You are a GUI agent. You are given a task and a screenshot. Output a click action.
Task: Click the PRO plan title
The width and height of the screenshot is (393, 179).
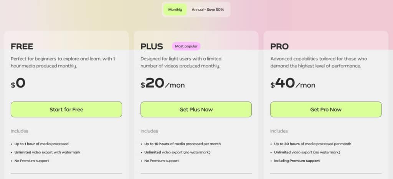279,47
